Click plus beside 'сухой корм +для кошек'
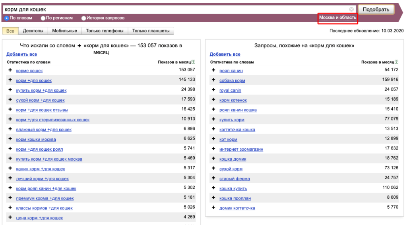The height and width of the screenshot is (225, 407). click(10, 100)
